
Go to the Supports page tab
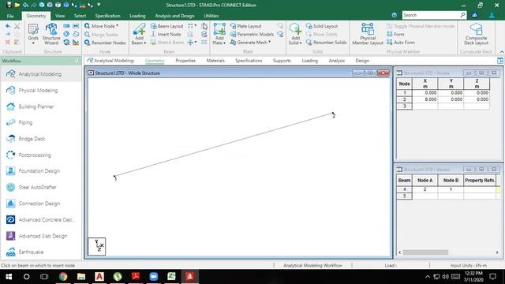click(282, 61)
